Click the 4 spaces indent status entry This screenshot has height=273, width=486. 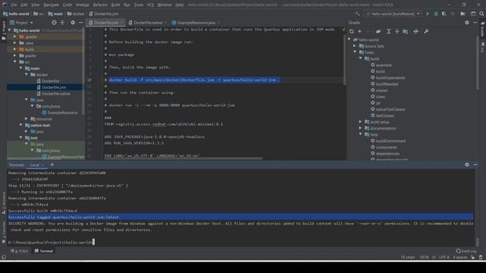point(460,257)
